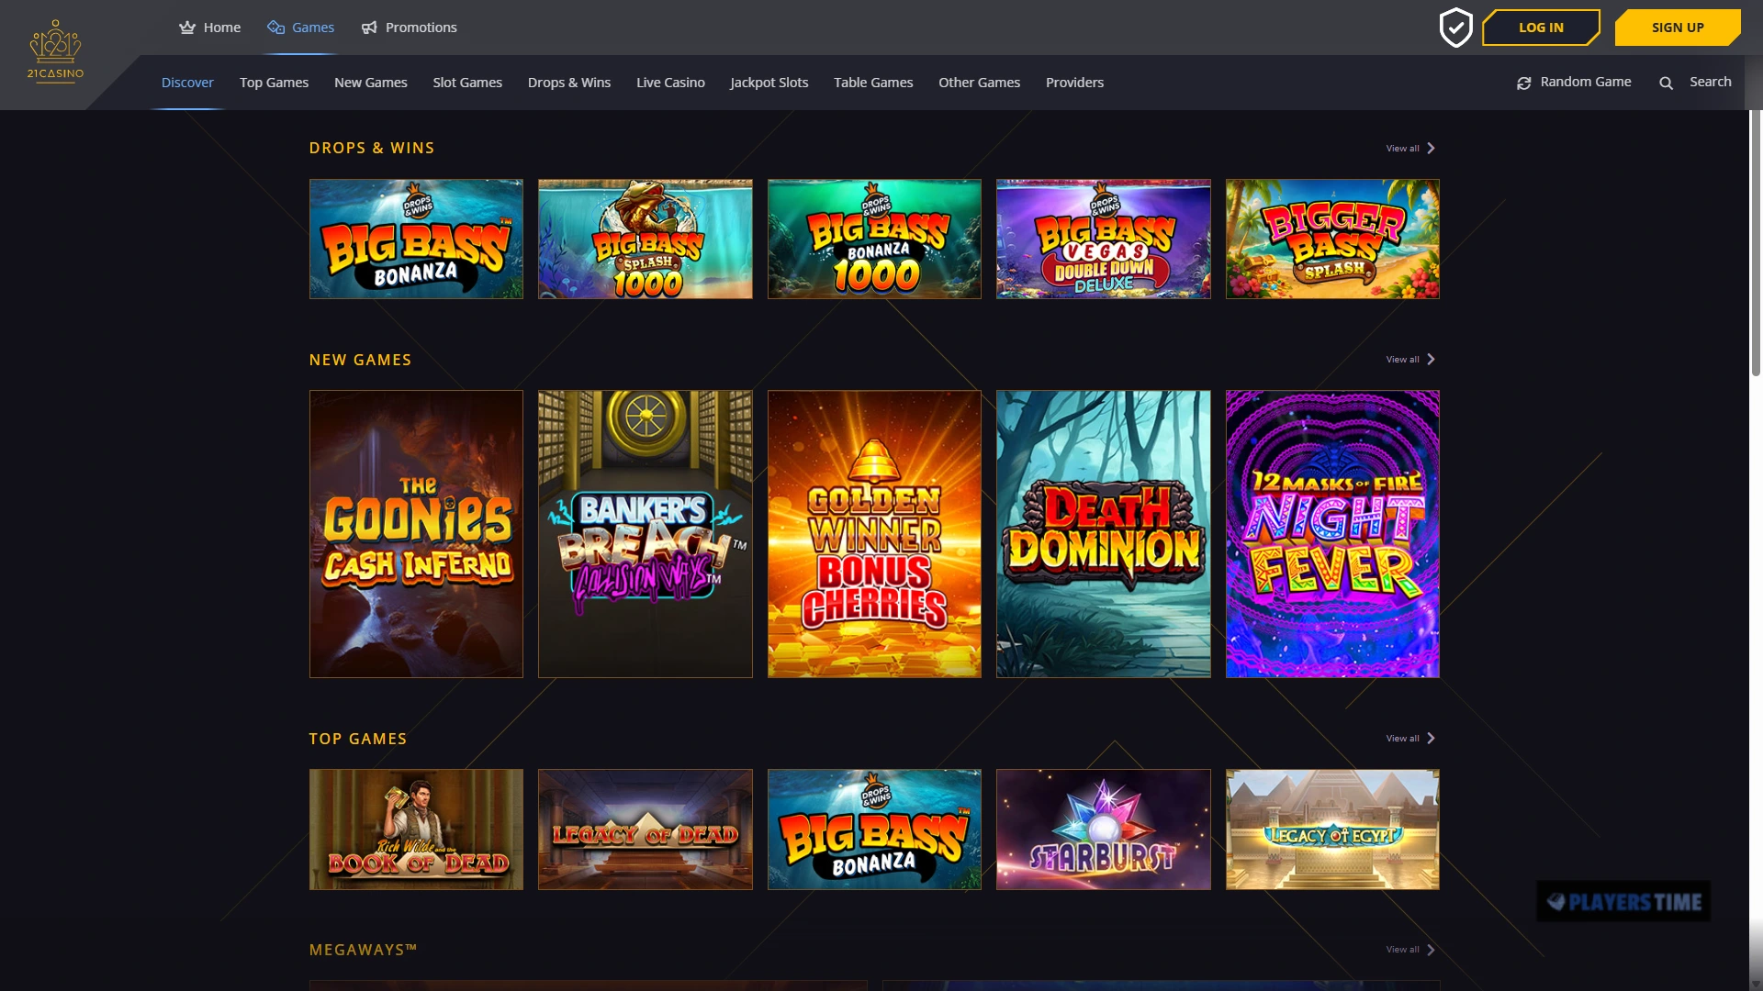
Task: Switch to the Live Casino tab
Action: click(670, 83)
